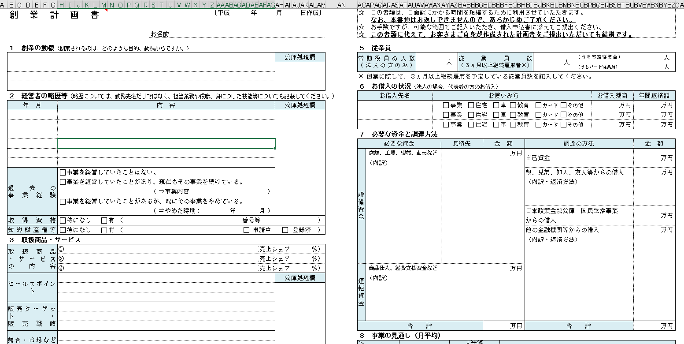Check "住宅" in the second お借入 row
The image size is (684, 344).
click(471, 115)
